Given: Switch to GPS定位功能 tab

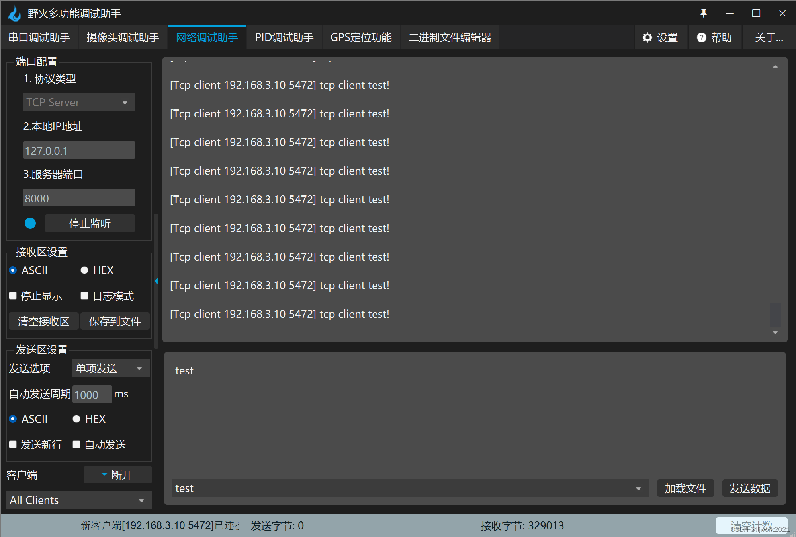Looking at the screenshot, I should pyautogui.click(x=361, y=37).
